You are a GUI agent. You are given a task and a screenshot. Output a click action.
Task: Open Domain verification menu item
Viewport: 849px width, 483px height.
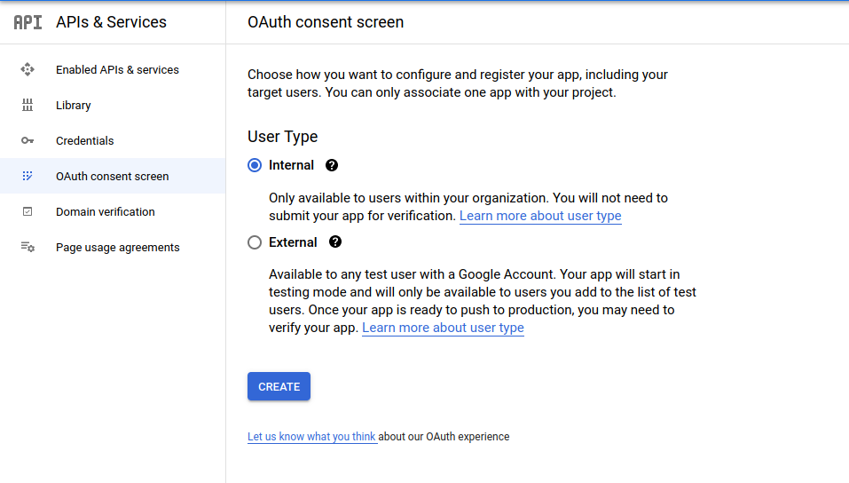click(113, 211)
